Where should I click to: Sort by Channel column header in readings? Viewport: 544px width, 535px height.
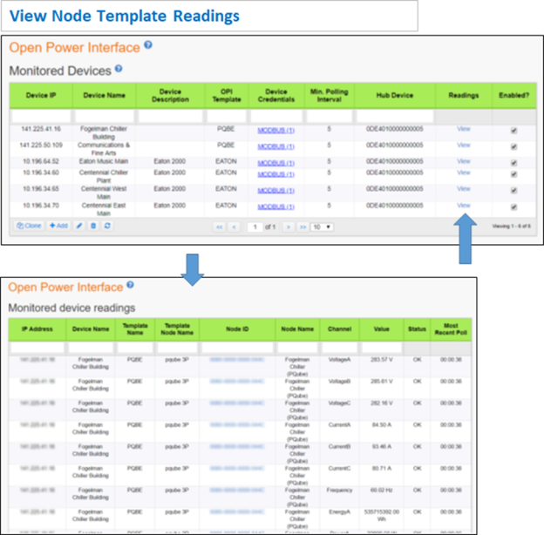[x=339, y=328]
